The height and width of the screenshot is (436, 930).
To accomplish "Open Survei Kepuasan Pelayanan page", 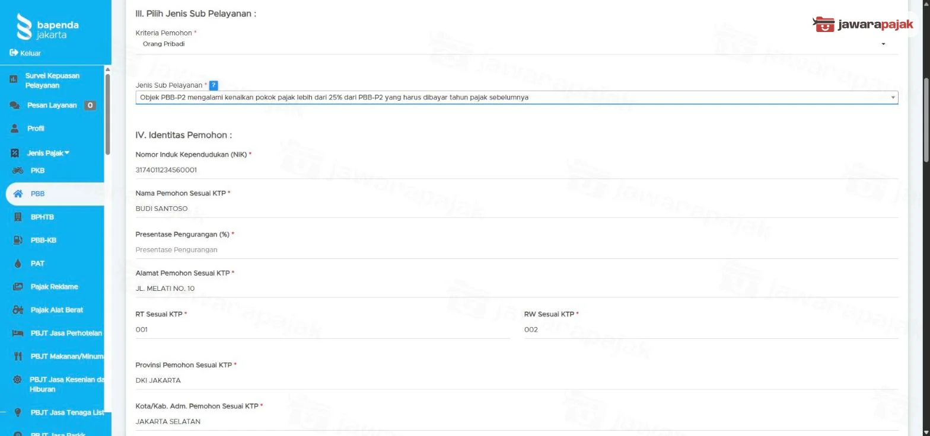I will [52, 81].
